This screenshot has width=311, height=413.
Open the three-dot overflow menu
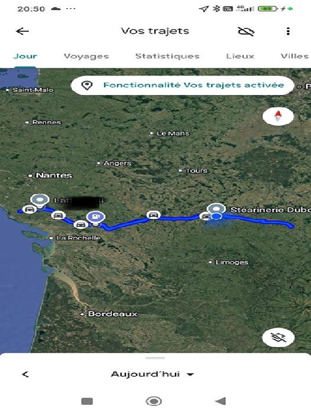[288, 31]
